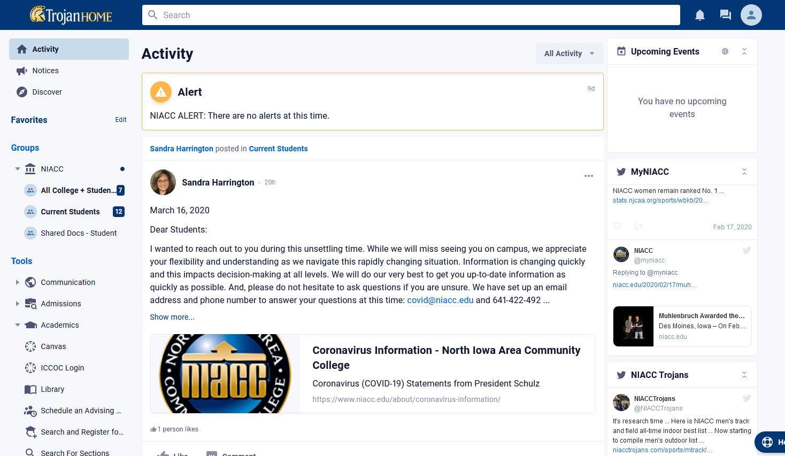Screen dimensions: 785x456
Task: Click the MyNIACC Twitter bird icon
Action: coord(621,172)
